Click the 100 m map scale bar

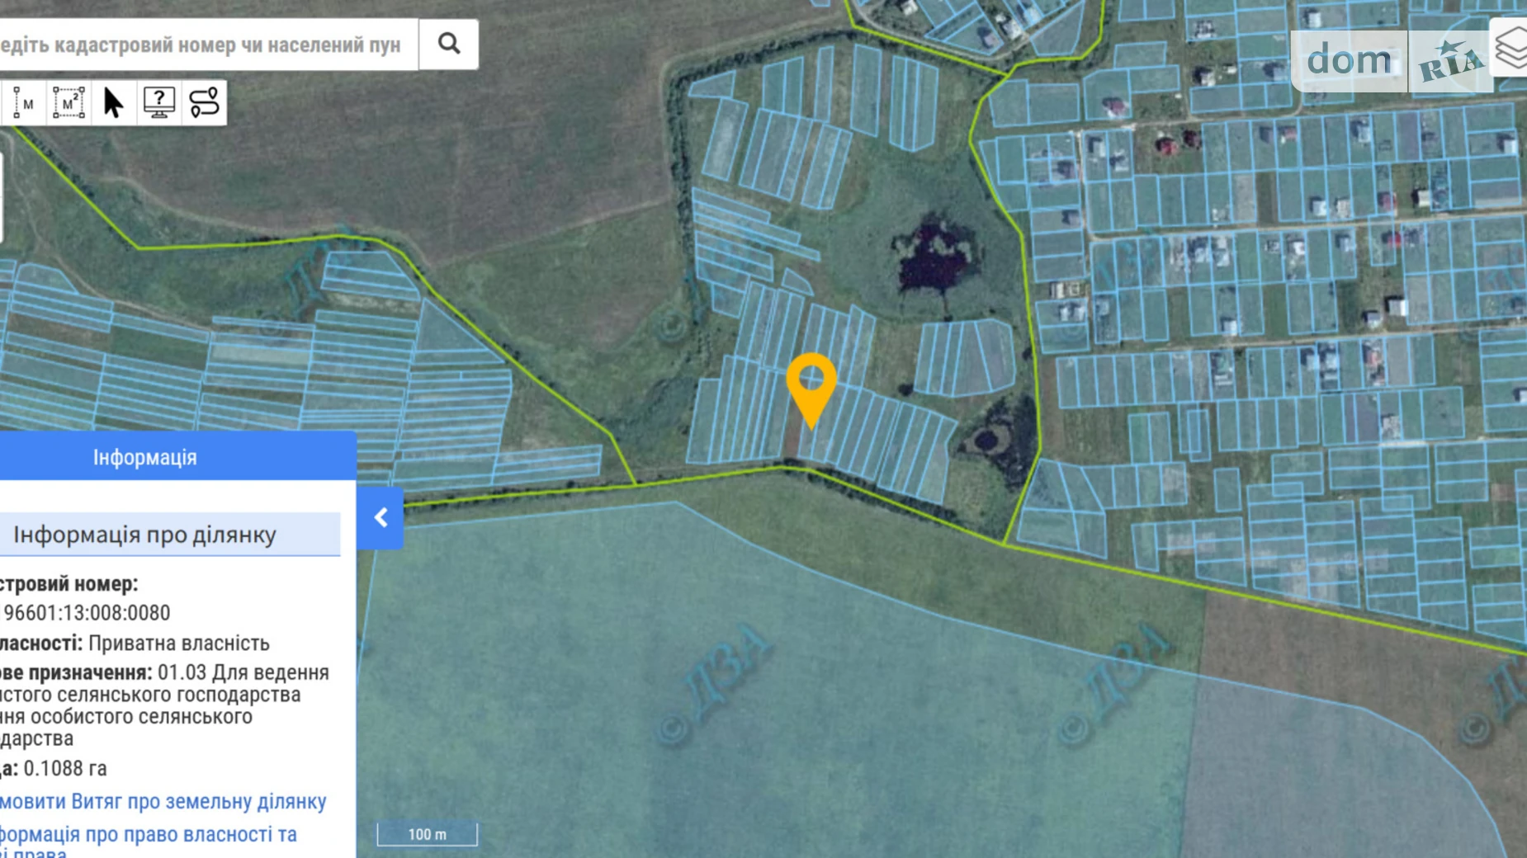coord(427,834)
